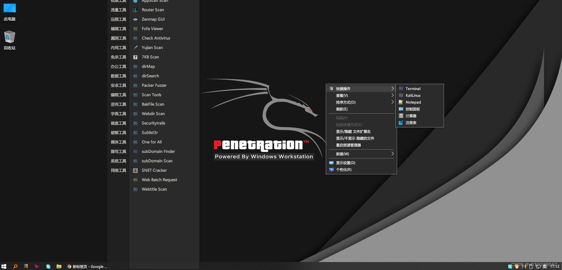Expand the 查看(V) submenu arrow
562x270 pixels.
click(x=392, y=95)
